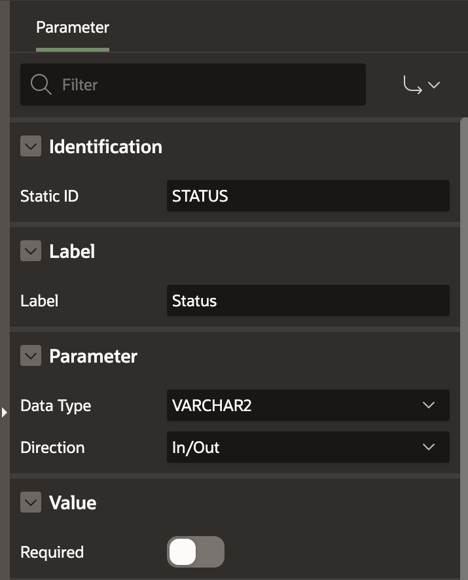Click the Identification group heading
Screen dimensions: 468x580
(105, 146)
